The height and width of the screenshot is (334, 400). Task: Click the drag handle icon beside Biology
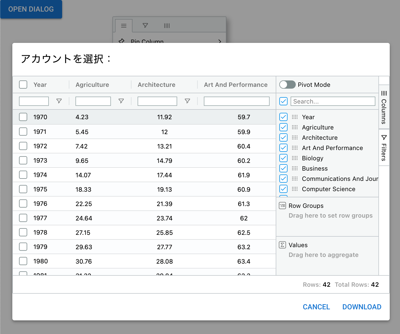pos(295,158)
